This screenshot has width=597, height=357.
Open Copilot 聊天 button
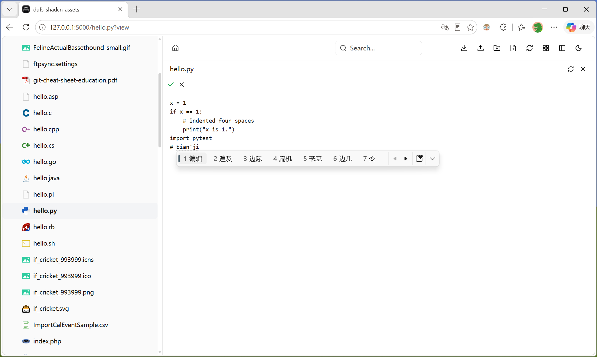(x=579, y=27)
